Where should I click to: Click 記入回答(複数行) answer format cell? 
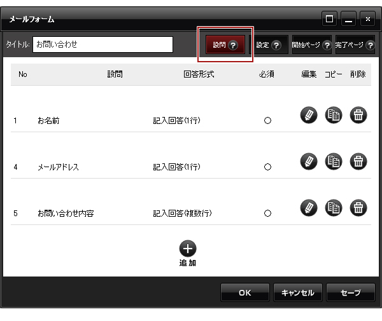tap(183, 214)
